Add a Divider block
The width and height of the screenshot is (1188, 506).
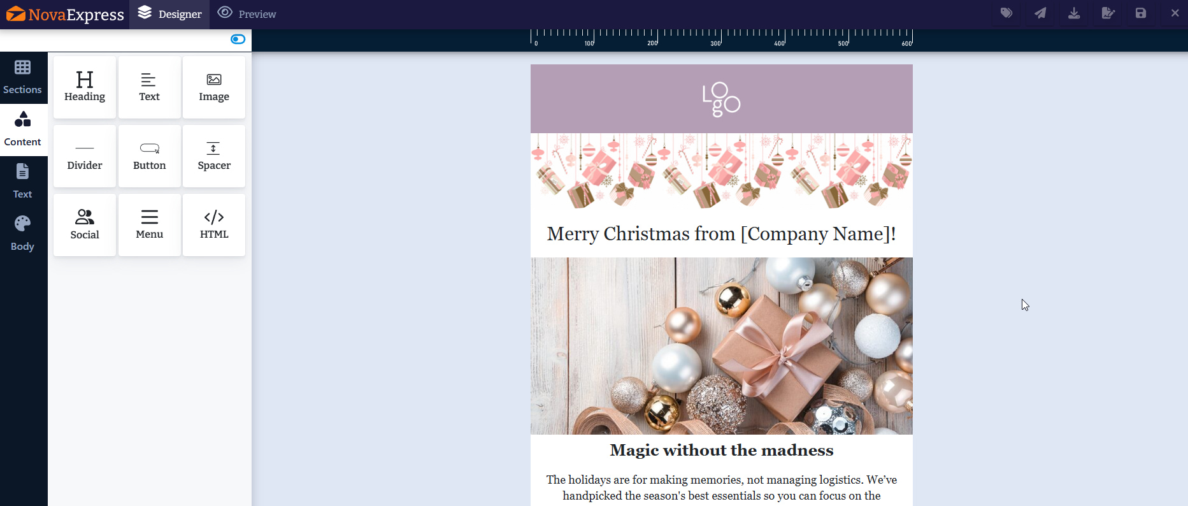pos(85,156)
